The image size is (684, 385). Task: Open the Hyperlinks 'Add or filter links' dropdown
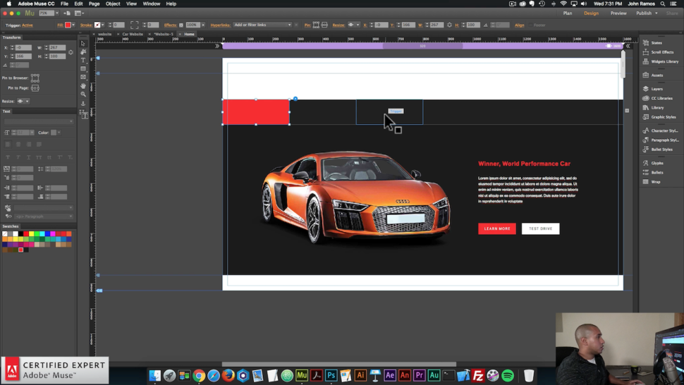click(262, 25)
